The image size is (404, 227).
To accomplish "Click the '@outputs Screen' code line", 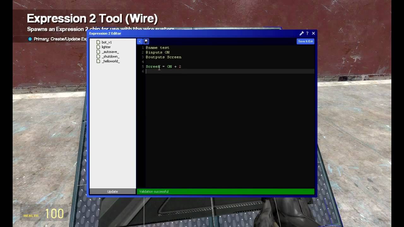I will click(163, 57).
